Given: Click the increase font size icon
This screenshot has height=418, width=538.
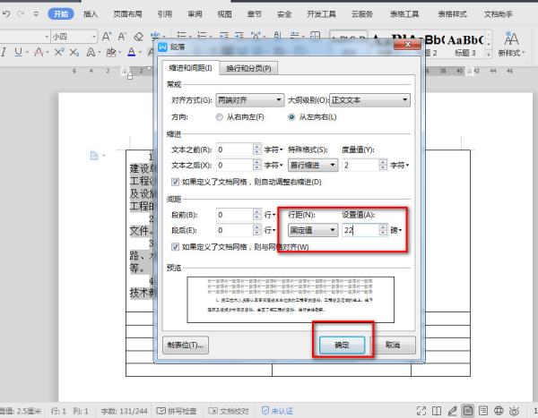Looking at the screenshot, I should (x=107, y=37).
